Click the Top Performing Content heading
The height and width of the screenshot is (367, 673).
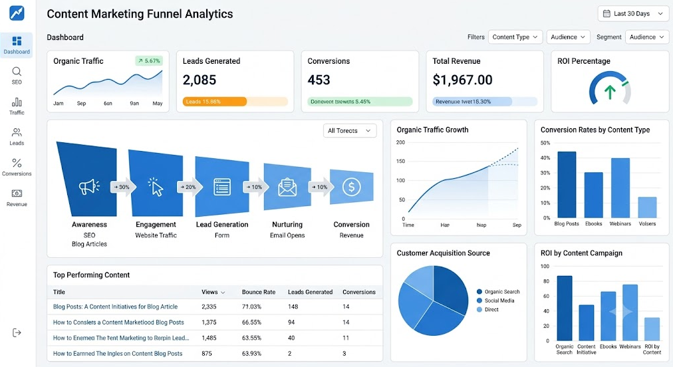coord(91,275)
